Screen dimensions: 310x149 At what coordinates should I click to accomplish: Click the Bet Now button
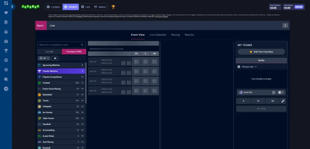[x=261, y=109]
